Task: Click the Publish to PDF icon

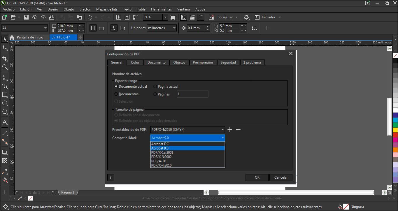Action: [x=136, y=17]
